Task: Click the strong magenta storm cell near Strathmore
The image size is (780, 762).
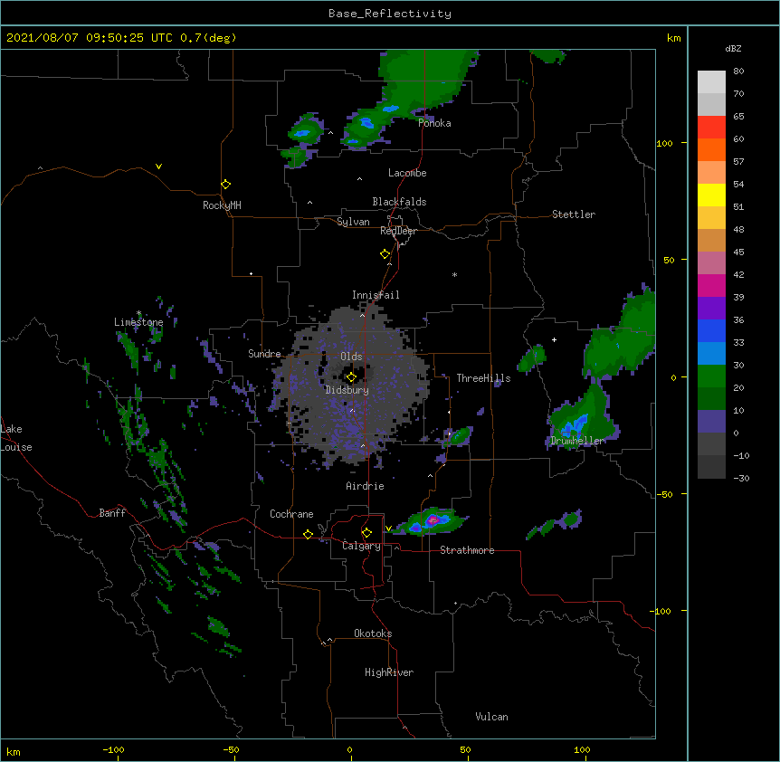Action: click(433, 520)
